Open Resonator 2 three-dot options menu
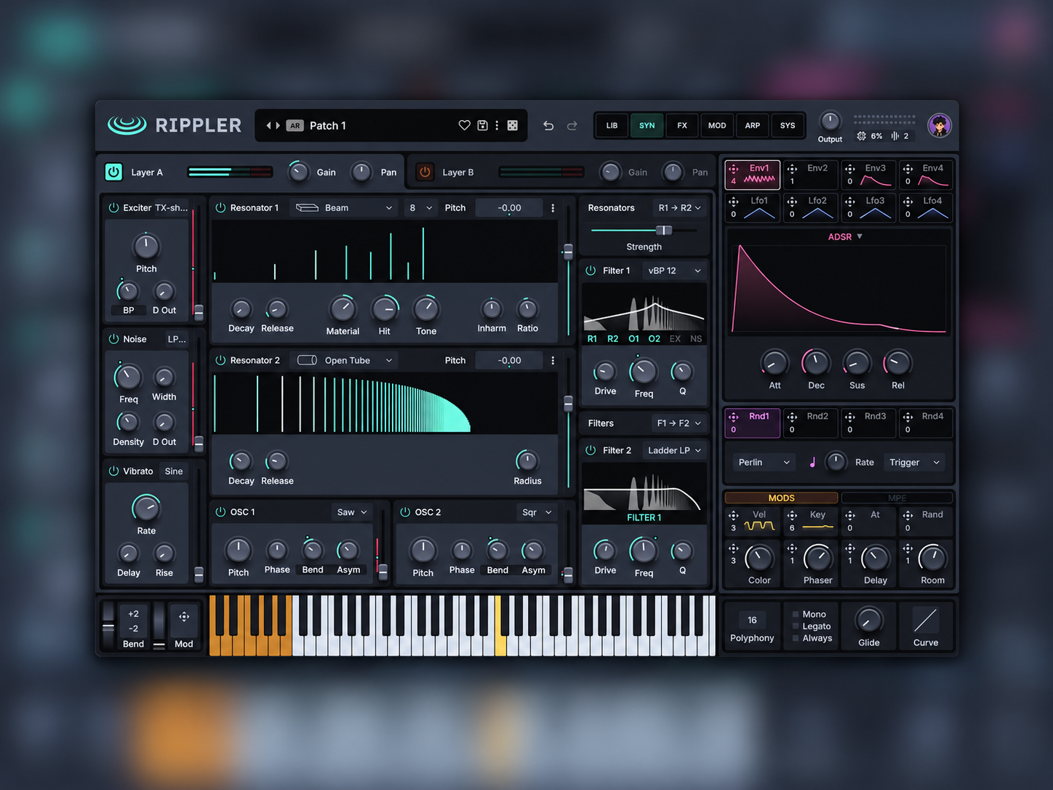The image size is (1053, 790). click(553, 361)
